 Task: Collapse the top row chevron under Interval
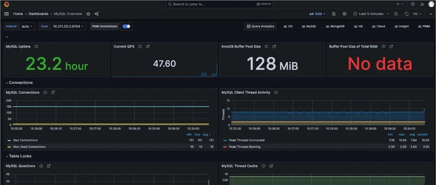coord(7,37)
